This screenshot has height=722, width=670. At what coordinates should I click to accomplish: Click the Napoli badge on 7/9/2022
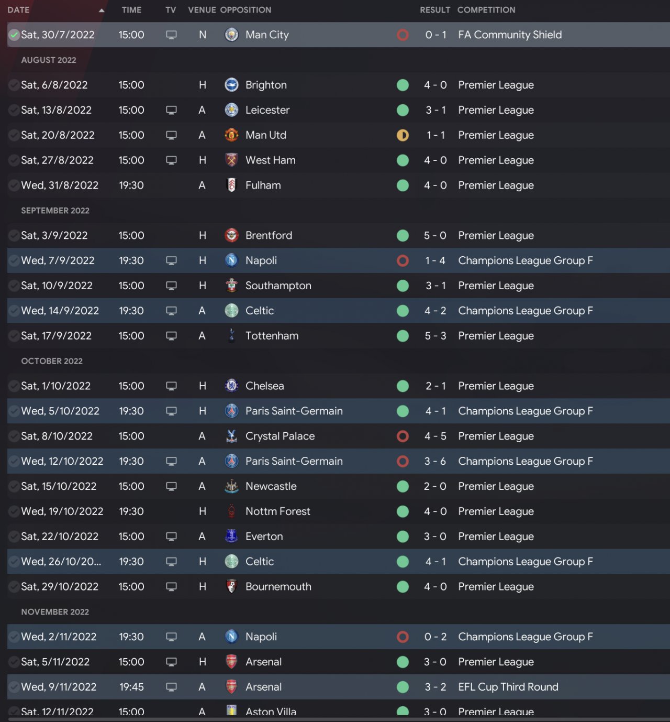point(231,260)
